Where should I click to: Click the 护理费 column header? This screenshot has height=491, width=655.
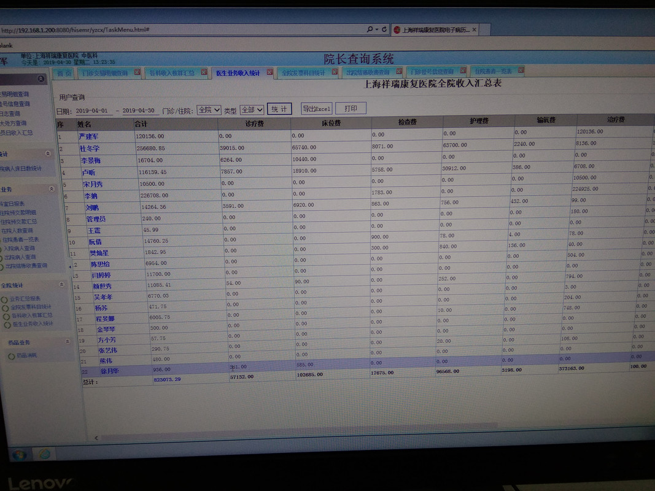point(479,121)
